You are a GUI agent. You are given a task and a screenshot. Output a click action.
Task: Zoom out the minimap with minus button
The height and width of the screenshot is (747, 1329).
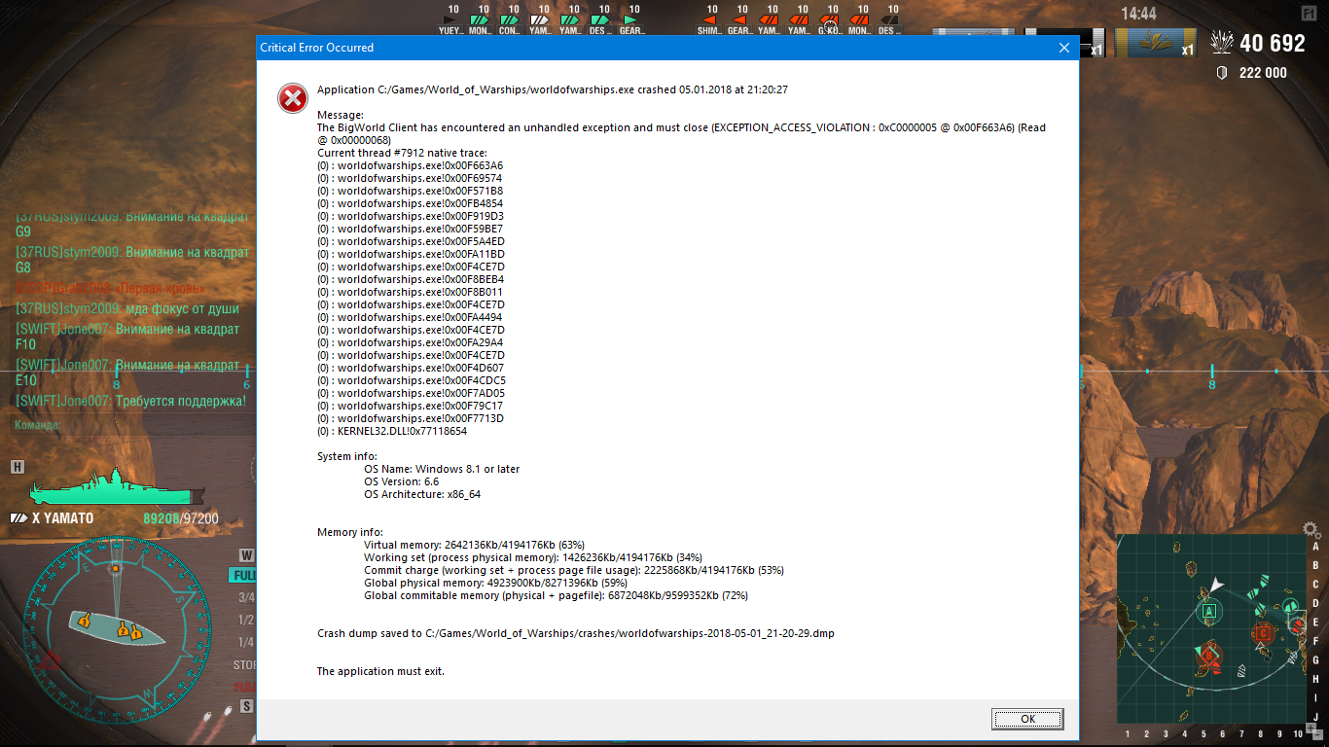pos(1317,735)
